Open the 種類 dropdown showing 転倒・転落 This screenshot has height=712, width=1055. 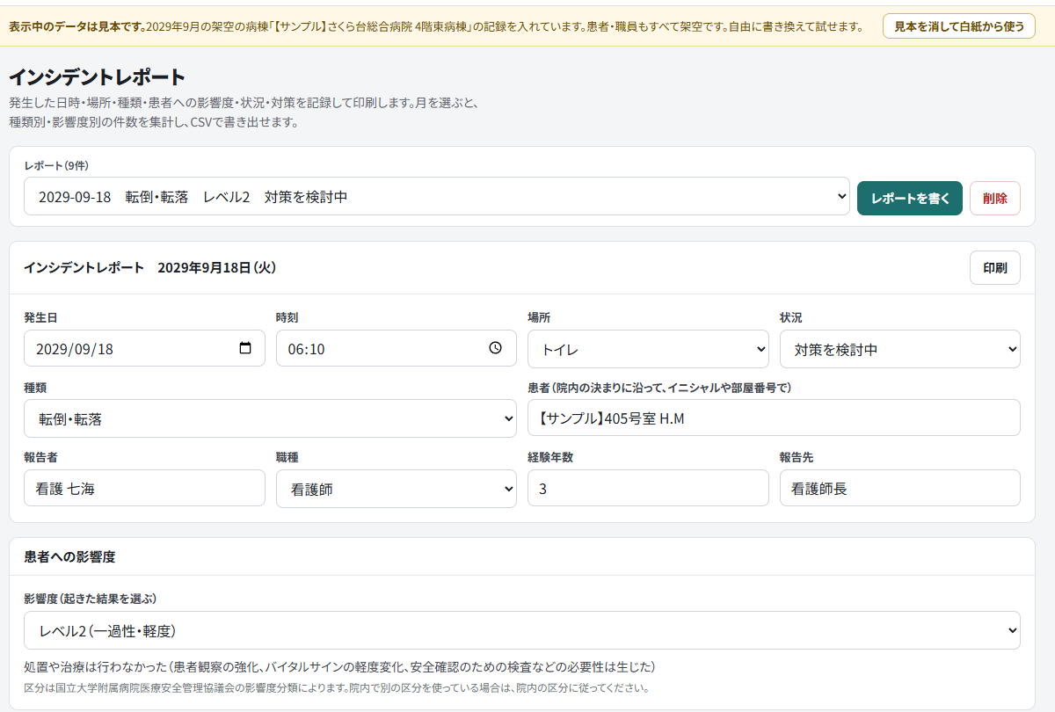(270, 419)
